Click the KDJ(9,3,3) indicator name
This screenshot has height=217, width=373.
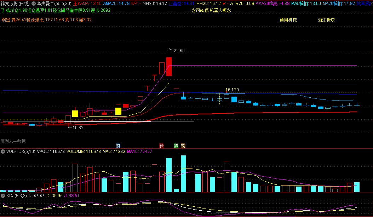click(x=16, y=196)
